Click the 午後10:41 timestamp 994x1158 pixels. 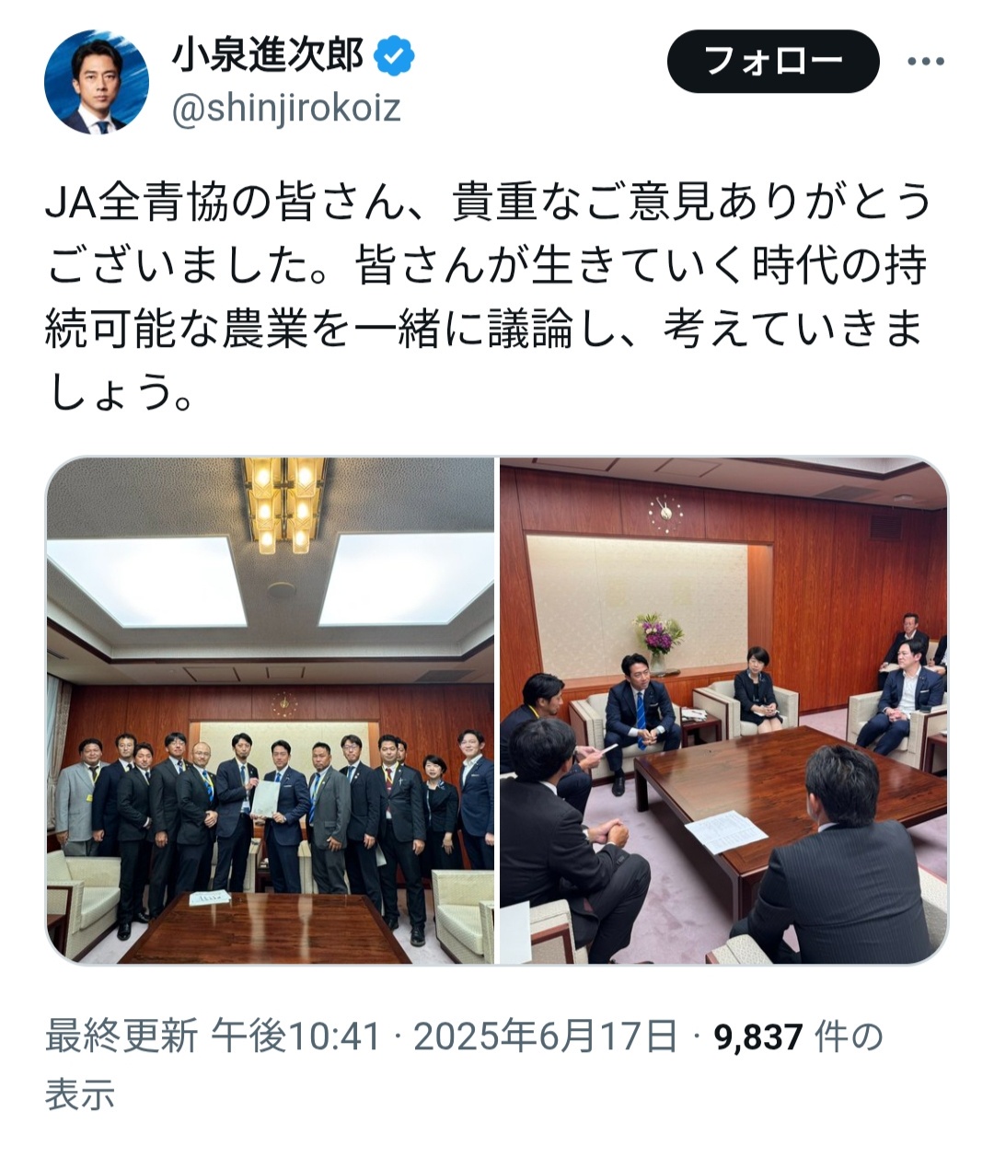pos(295,1036)
